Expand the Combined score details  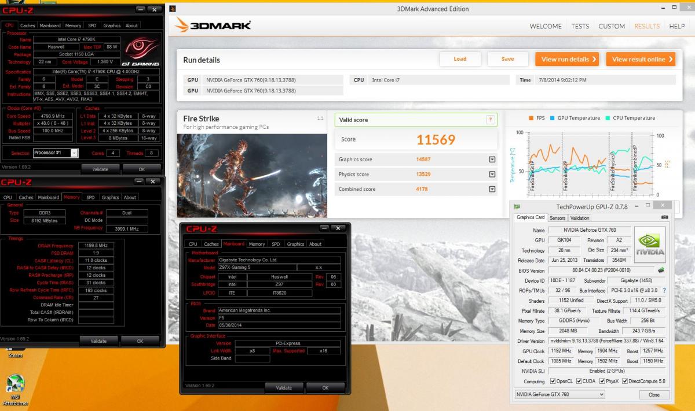coord(492,189)
